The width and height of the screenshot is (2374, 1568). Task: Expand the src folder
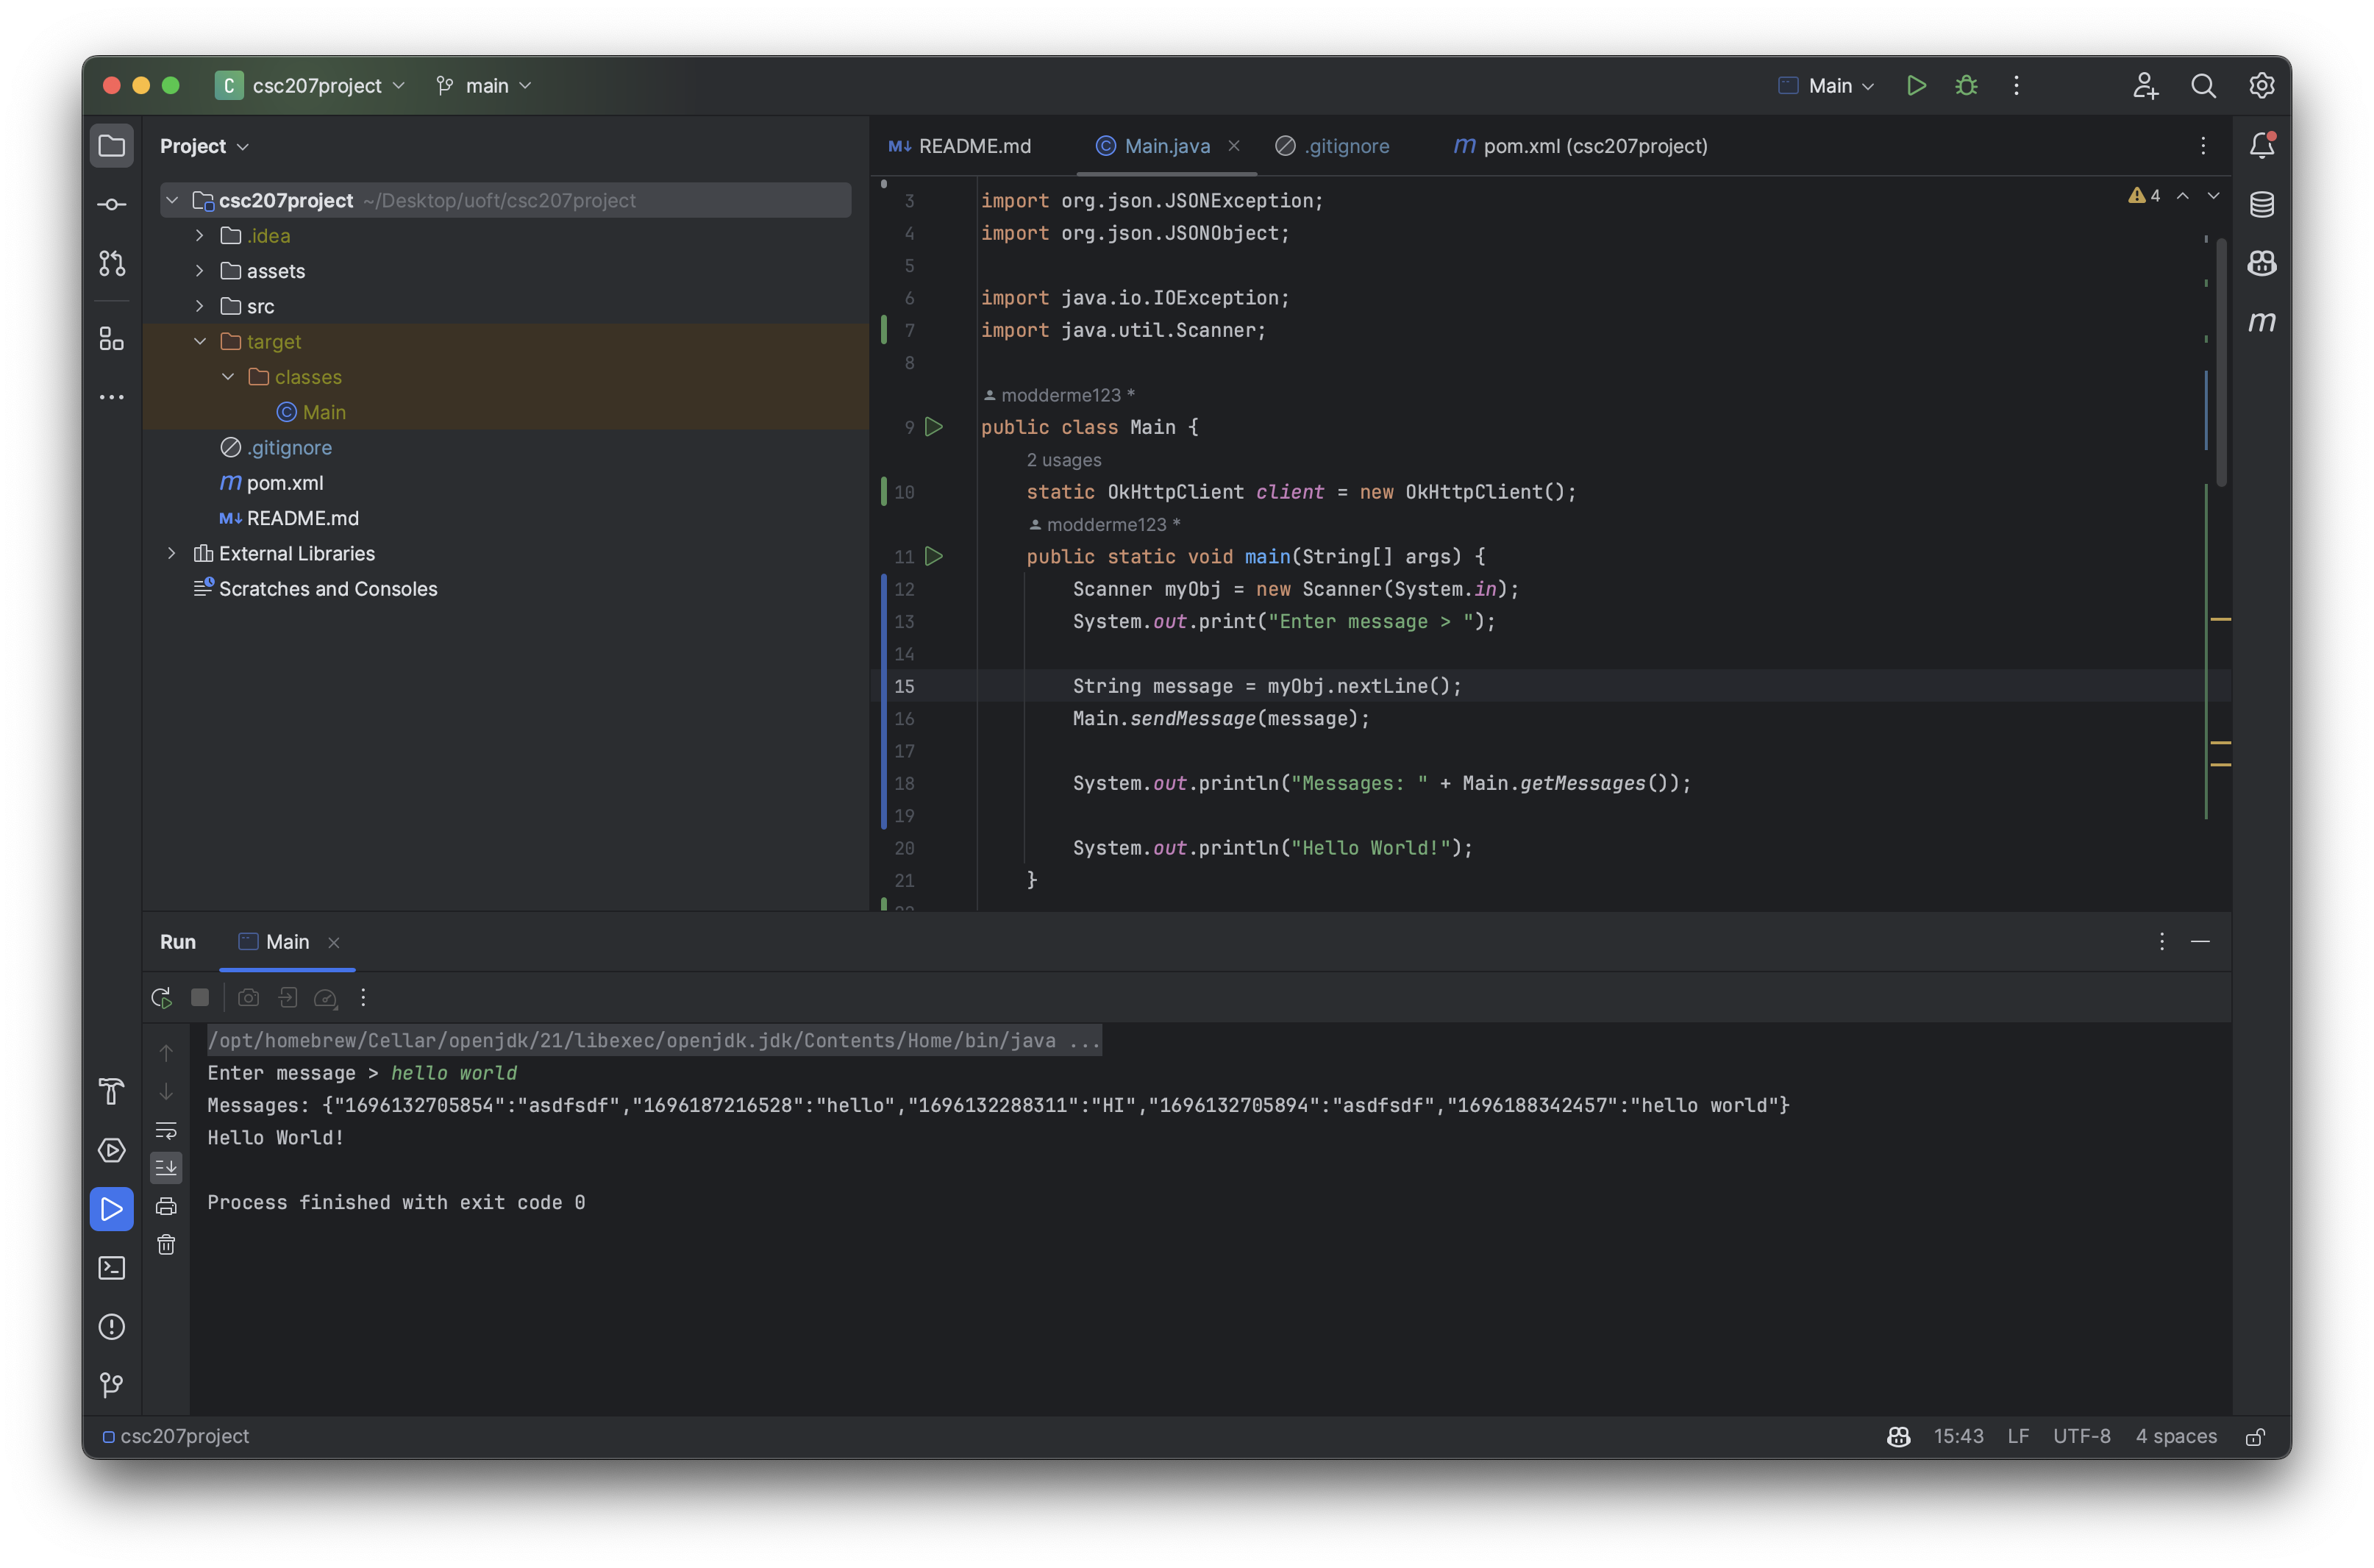199,306
